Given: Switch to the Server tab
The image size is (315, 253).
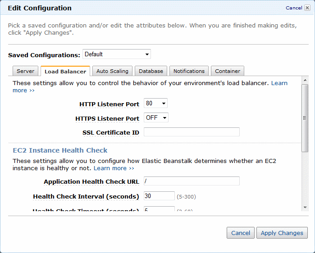Looking at the screenshot, I should click(25, 71).
